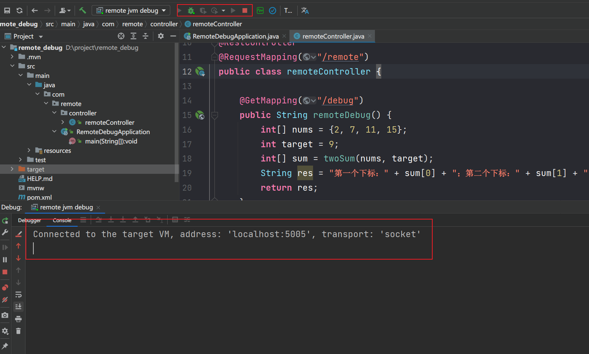Click the request mapping gutter icon on line 15
This screenshot has height=354, width=589.
200,115
